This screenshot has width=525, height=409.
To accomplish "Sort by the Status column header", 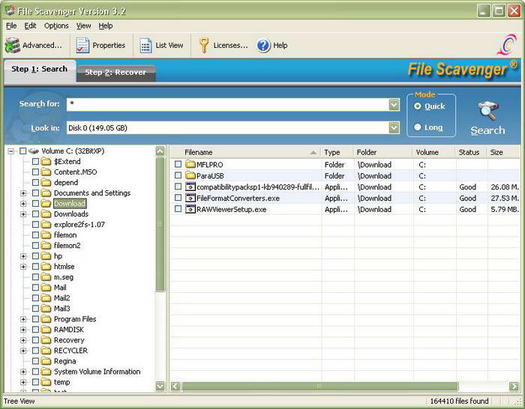I will coord(471,152).
